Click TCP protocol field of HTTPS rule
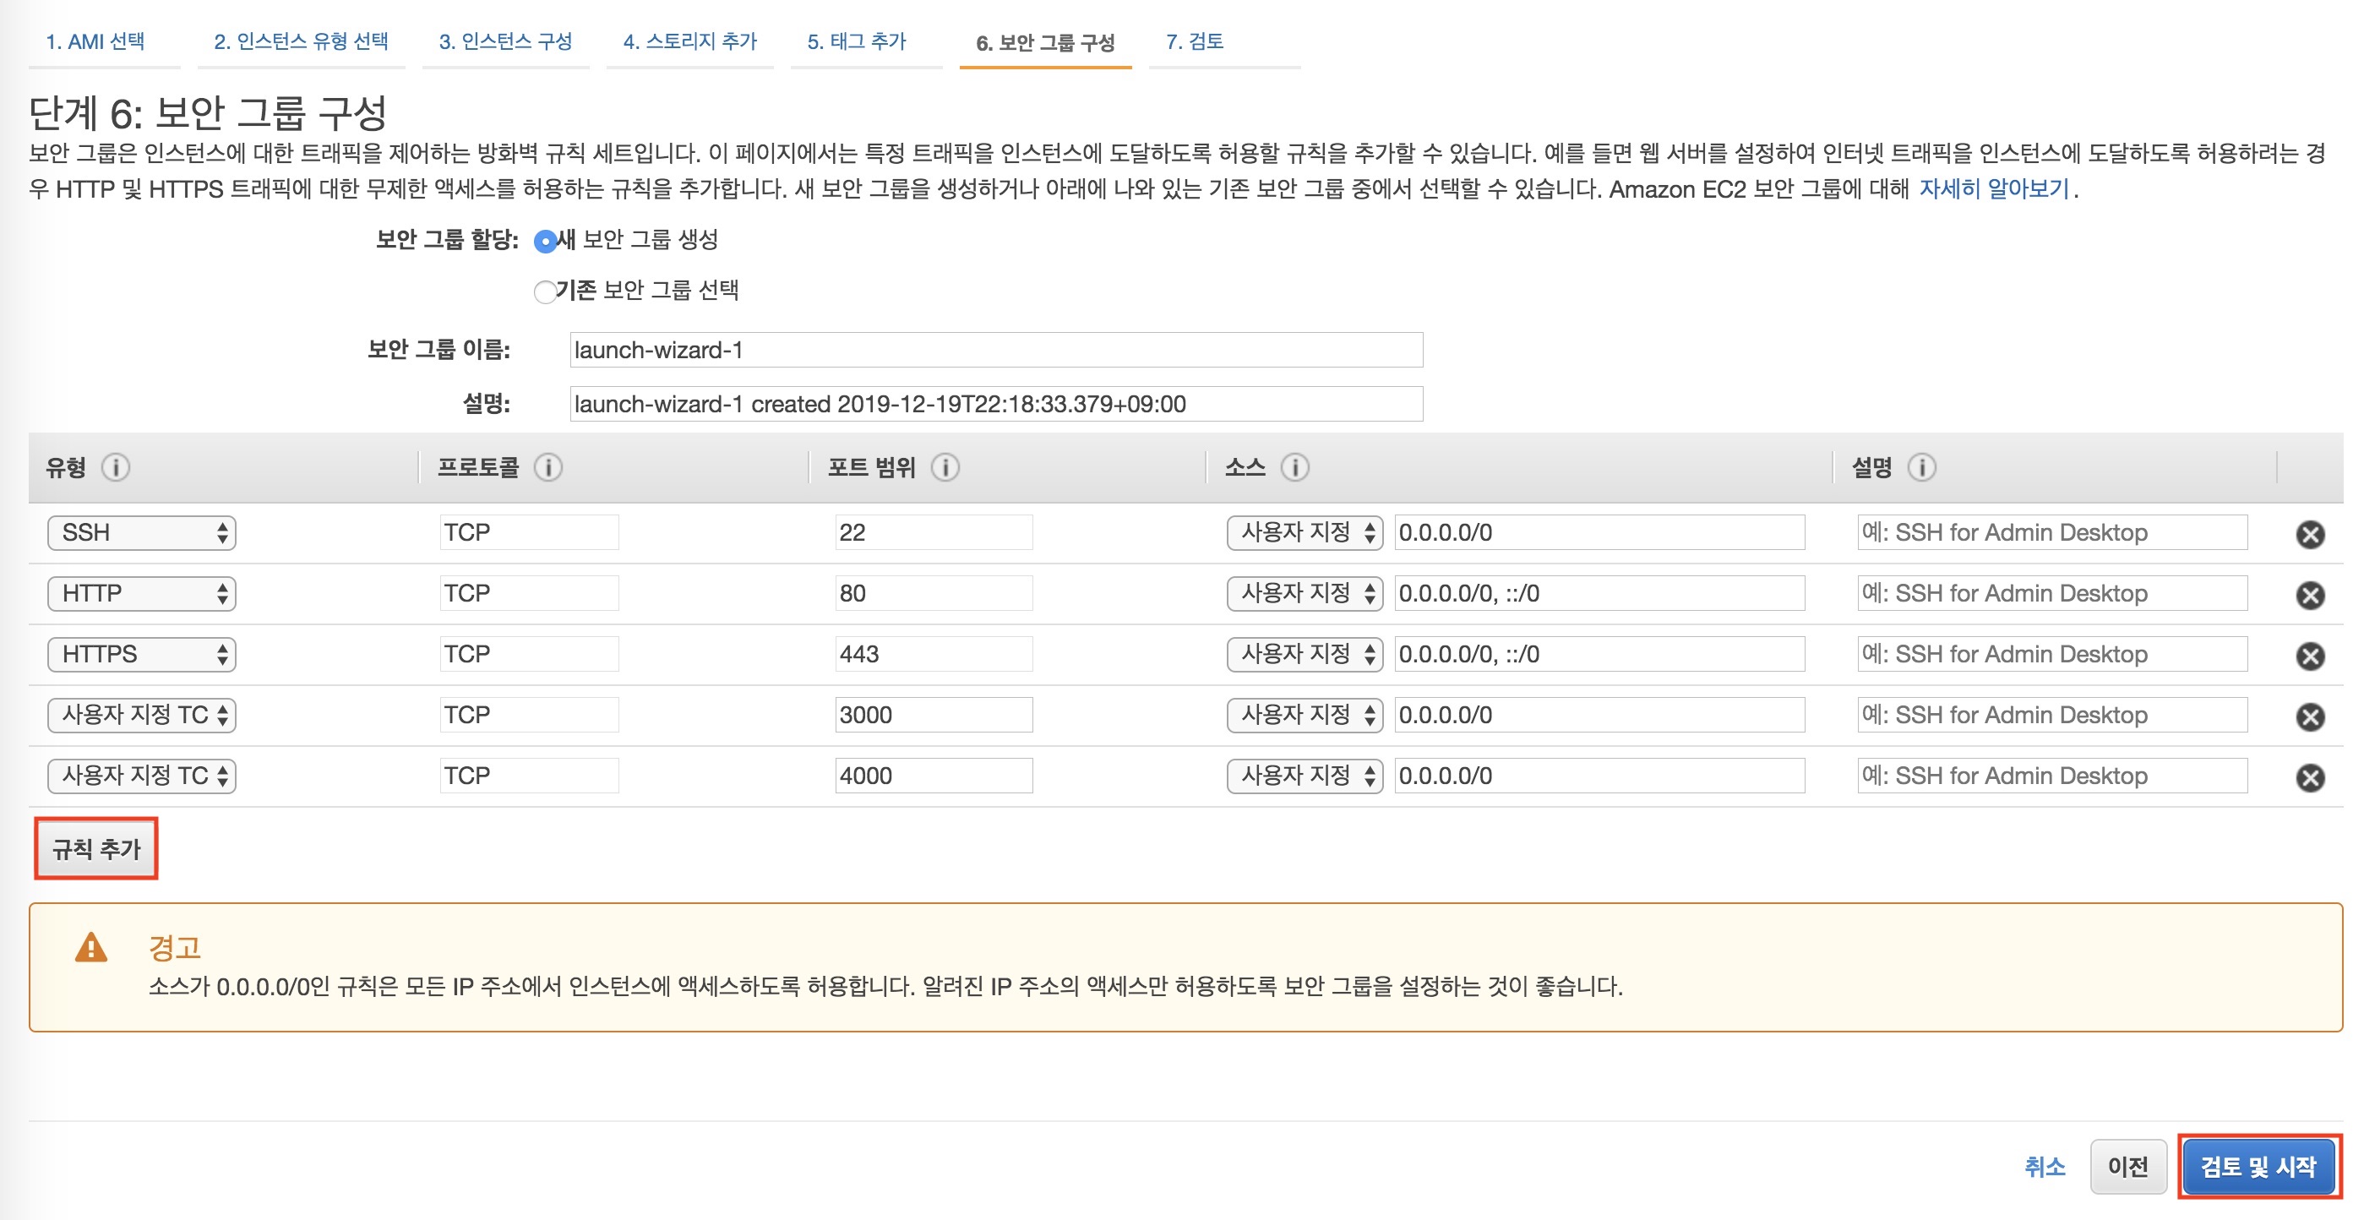Screen dimensions: 2364x1220 pos(530,654)
